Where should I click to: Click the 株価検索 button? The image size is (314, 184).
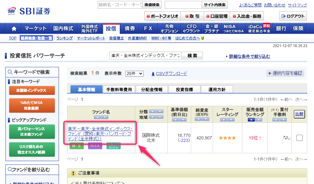coord(152,5)
